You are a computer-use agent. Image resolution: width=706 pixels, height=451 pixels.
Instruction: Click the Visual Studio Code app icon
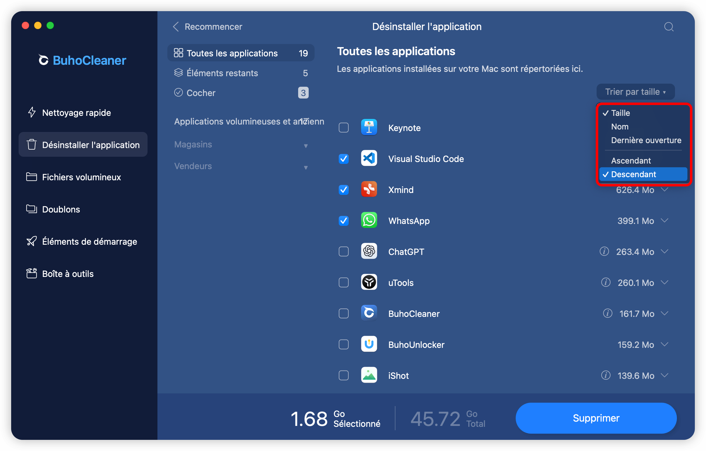(x=369, y=158)
